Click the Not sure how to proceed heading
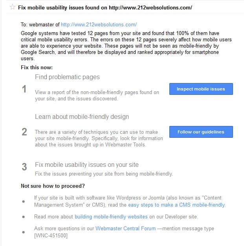Screen dimensions: 244x246 tap(53, 186)
